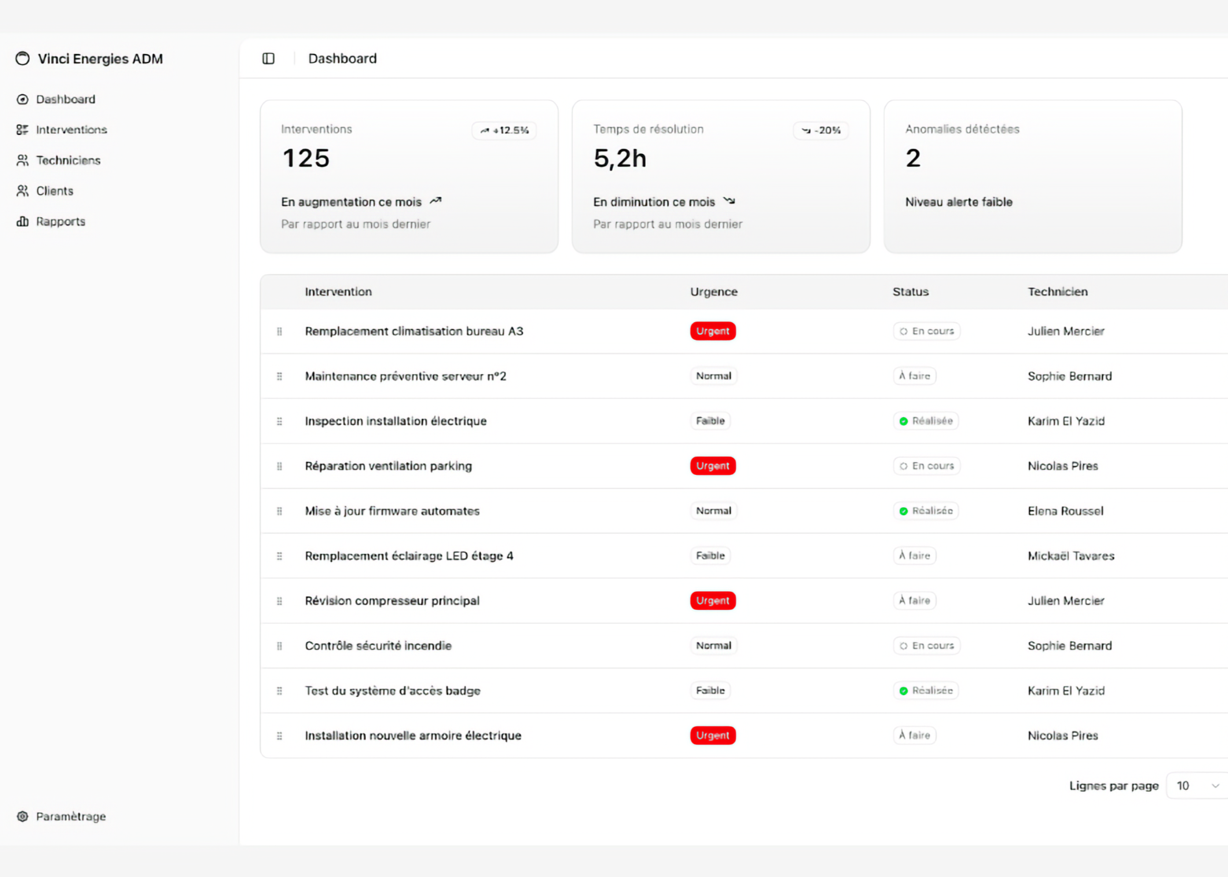Click the Urgence column header

point(713,292)
